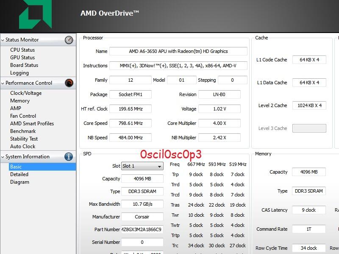339x254 pixels.
Task: Click the Performance Control speedometer icon
Action: click(69, 83)
